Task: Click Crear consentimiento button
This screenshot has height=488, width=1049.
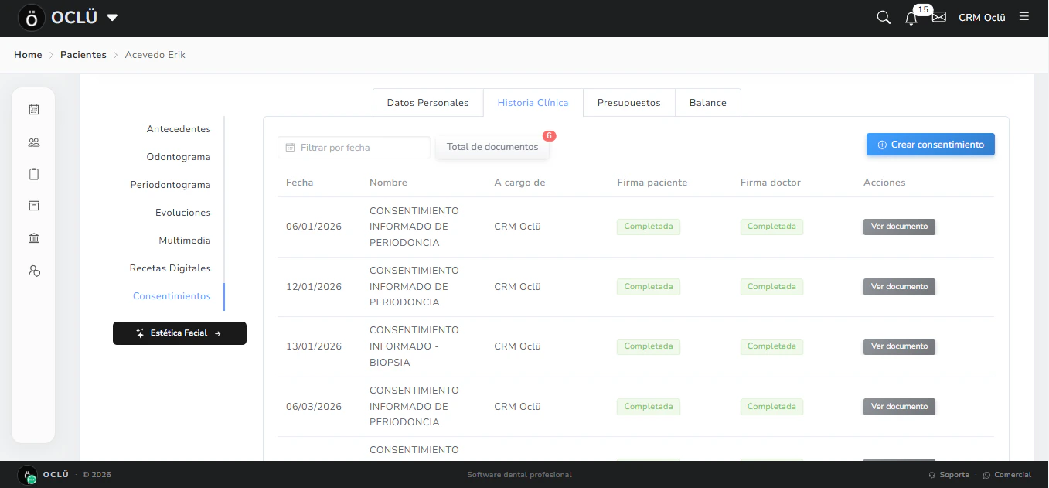Action: tap(931, 145)
